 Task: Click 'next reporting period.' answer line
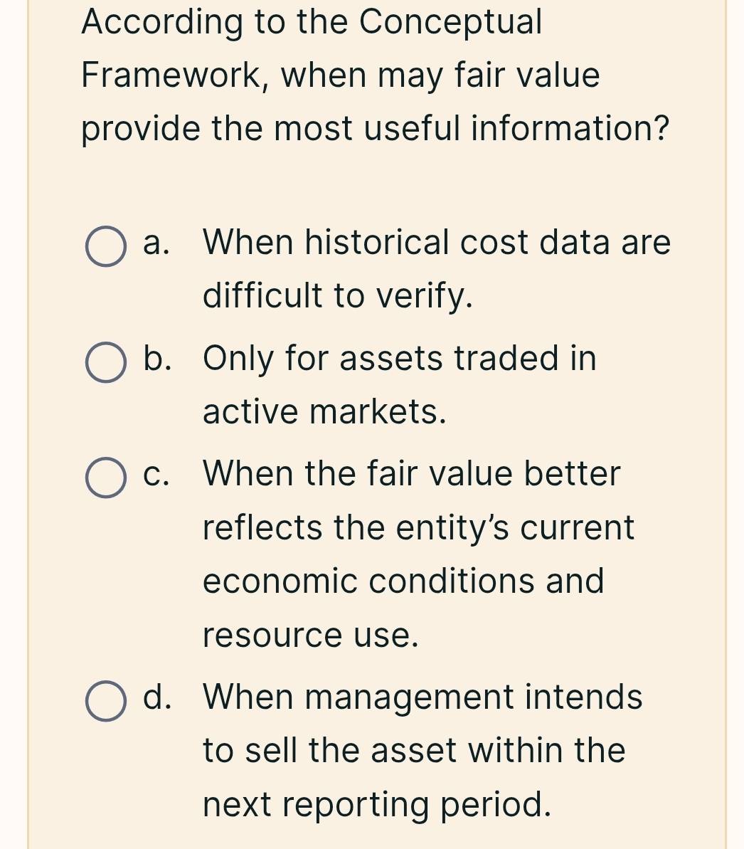[377, 804]
